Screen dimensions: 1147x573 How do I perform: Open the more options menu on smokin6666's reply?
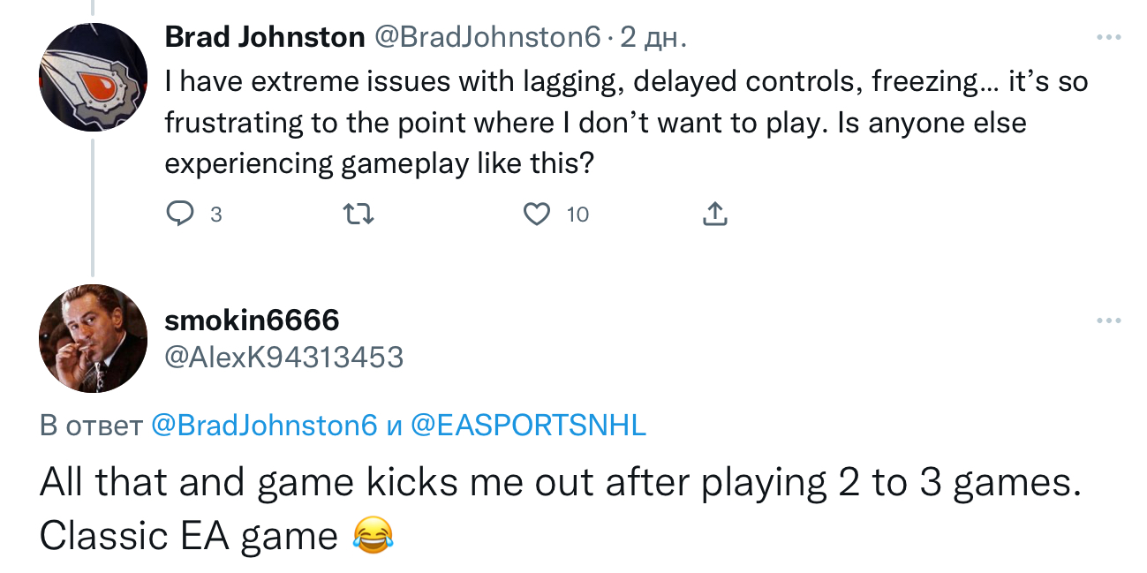point(1106,320)
